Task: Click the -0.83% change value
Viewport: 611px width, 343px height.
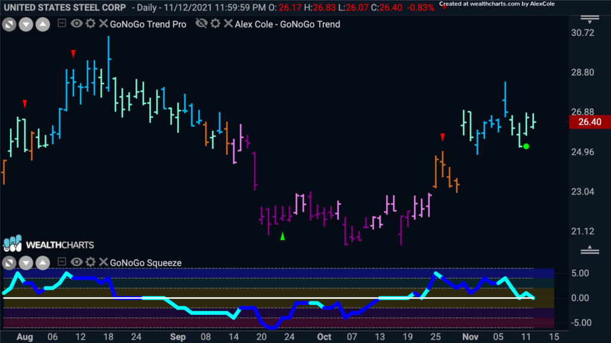Action: tap(421, 7)
